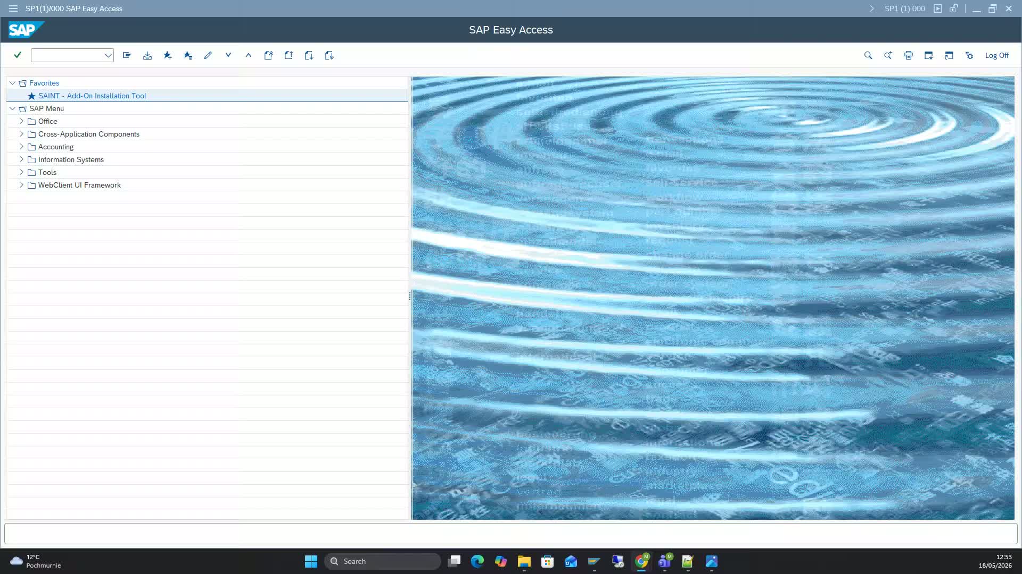Open File Explorer from the taskbar
Image resolution: width=1022 pixels, height=574 pixels.
click(x=524, y=561)
